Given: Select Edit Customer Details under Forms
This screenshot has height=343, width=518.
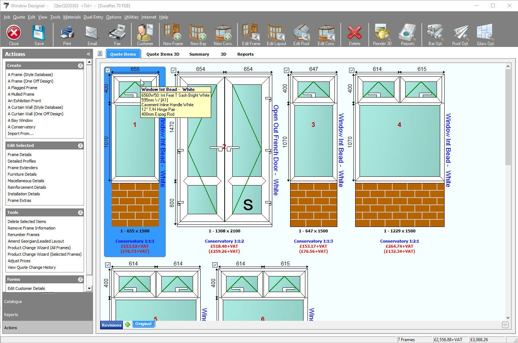Looking at the screenshot, I should 26,288.
